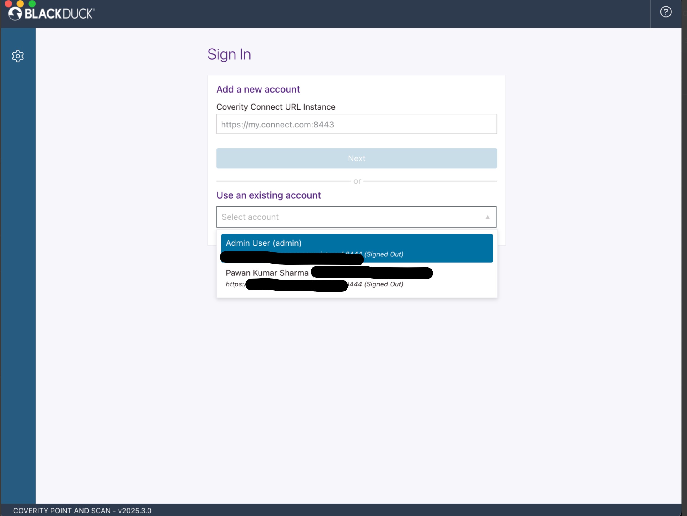This screenshot has width=687, height=516.
Task: Click the help question mark icon
Action: (666, 12)
